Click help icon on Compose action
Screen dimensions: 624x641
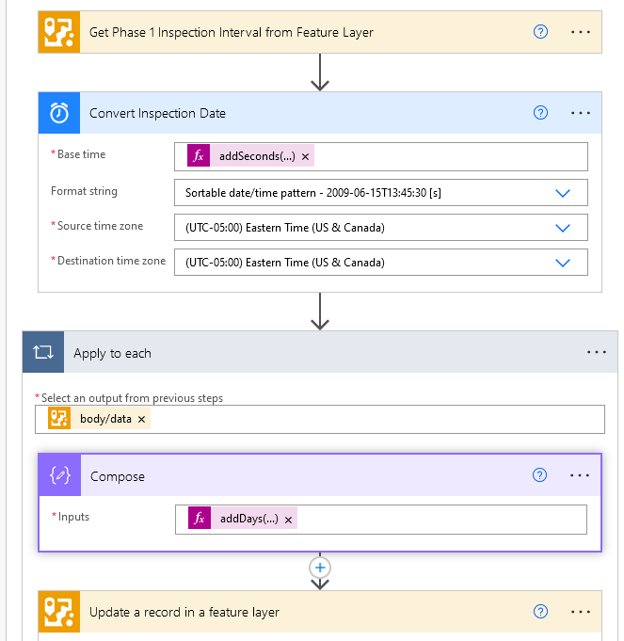[540, 476]
